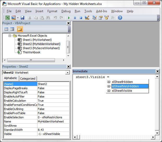Open the Window menu
162x142 pixels.
coord(117,11)
